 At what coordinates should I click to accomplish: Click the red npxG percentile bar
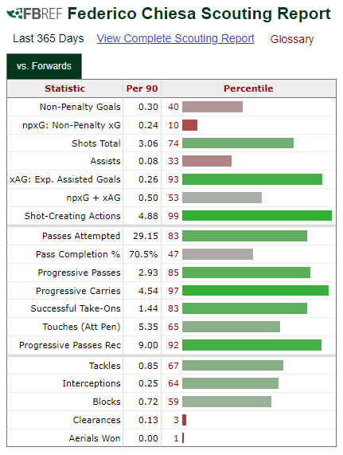click(189, 125)
